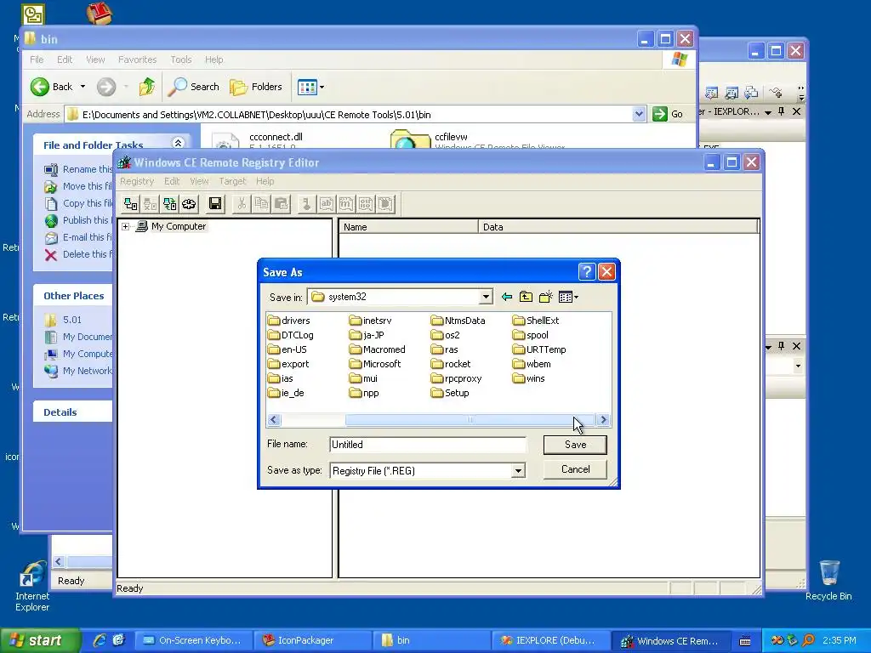Click the pin icon beside the IEXPLOR... panel title
Image resolution: width=871 pixels, height=653 pixels.
point(782,111)
